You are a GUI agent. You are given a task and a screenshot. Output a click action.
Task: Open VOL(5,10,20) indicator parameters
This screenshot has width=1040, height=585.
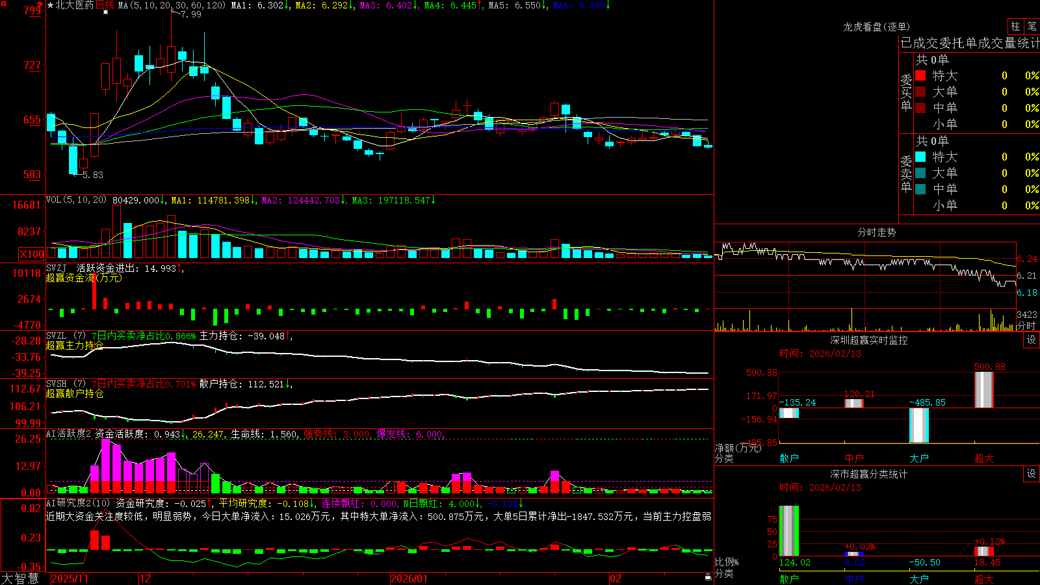(x=76, y=200)
